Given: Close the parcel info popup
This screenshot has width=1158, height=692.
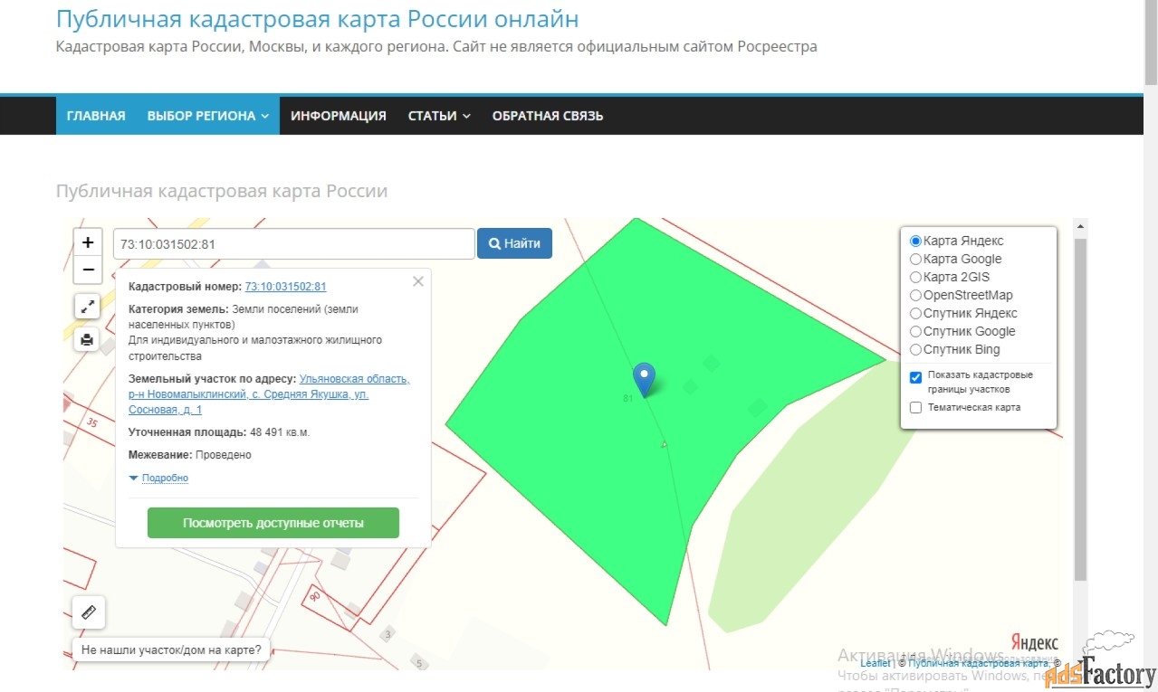Looking at the screenshot, I should 417,281.
